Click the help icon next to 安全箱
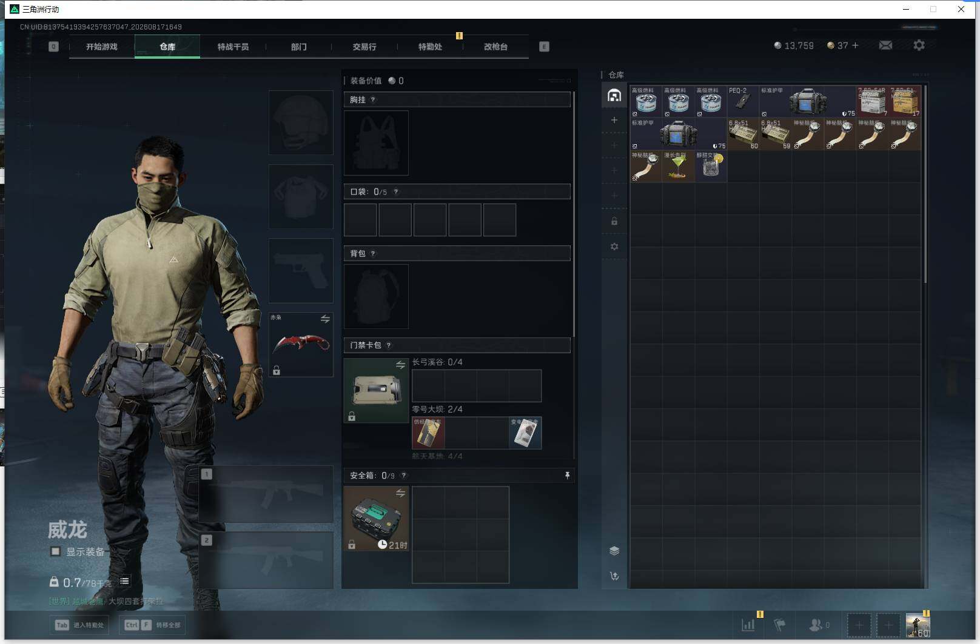 tap(404, 476)
